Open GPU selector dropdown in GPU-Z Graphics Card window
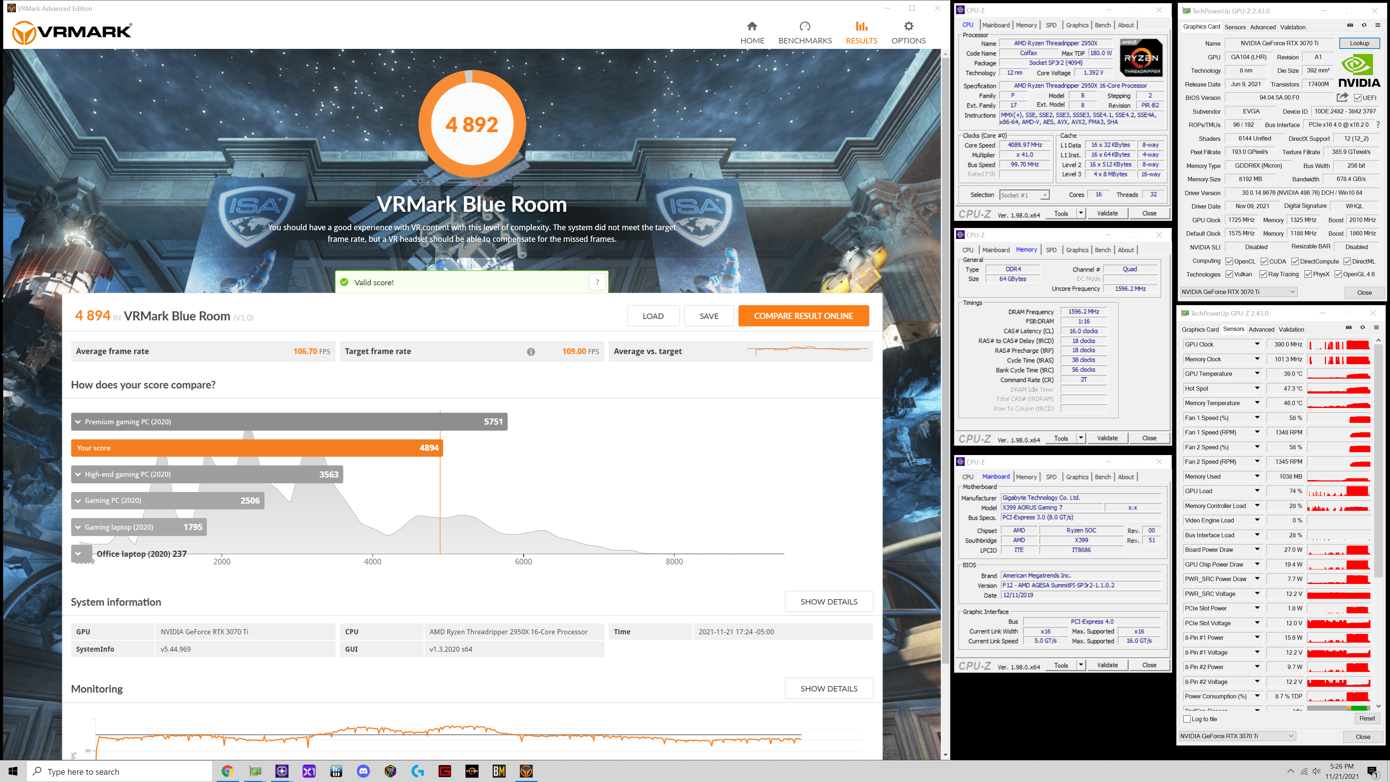 coord(1238,292)
